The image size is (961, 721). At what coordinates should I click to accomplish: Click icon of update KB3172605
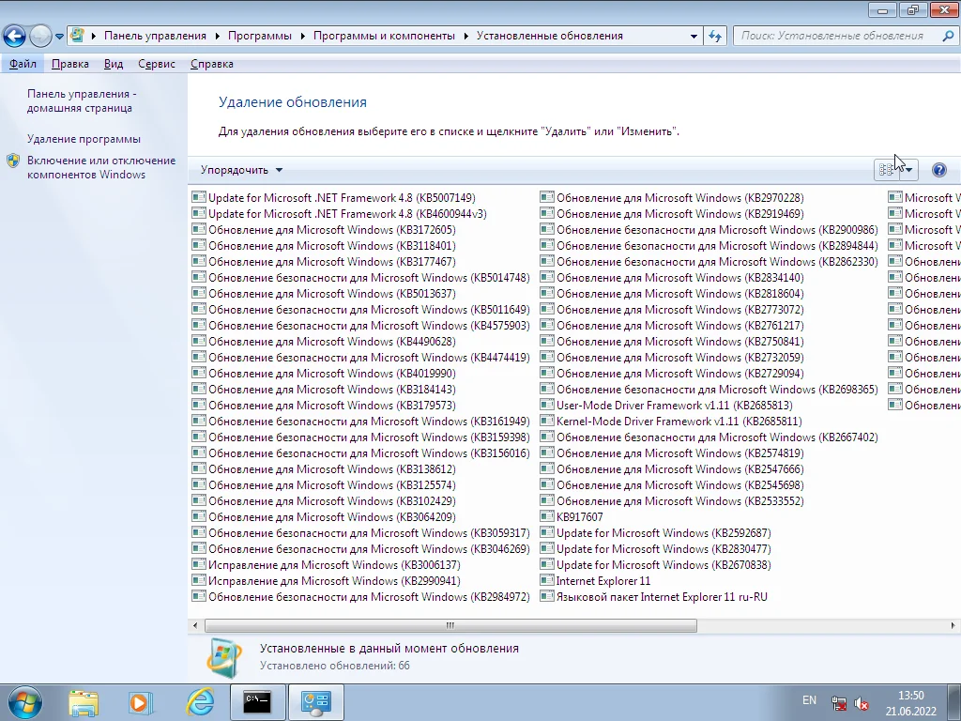click(198, 229)
